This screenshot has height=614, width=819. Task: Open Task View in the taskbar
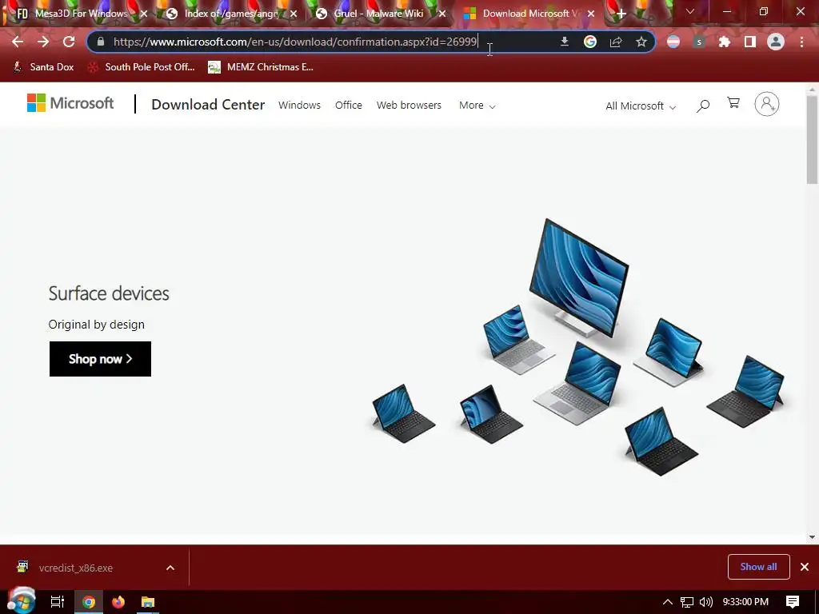coord(58,602)
